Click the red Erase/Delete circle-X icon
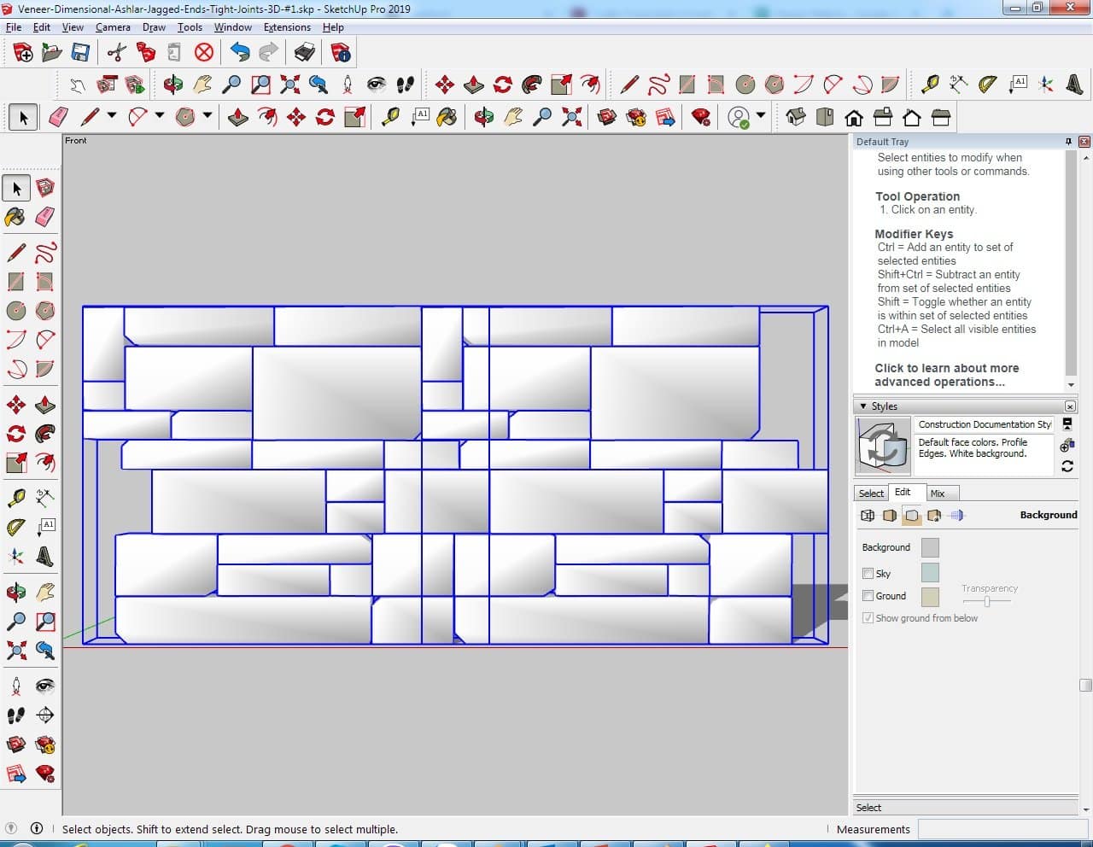 coord(203,53)
